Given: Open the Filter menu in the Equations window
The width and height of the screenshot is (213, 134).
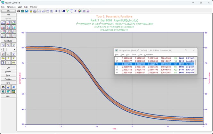Looking at the screenshot, I should 134,54.
